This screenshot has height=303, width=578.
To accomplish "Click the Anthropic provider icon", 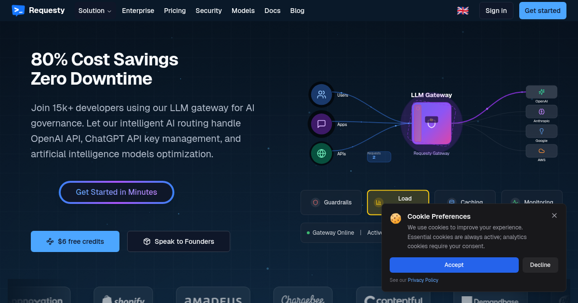I will click(x=541, y=112).
